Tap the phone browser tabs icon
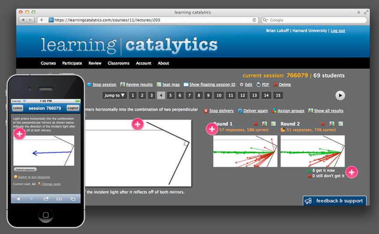 coord(73,199)
